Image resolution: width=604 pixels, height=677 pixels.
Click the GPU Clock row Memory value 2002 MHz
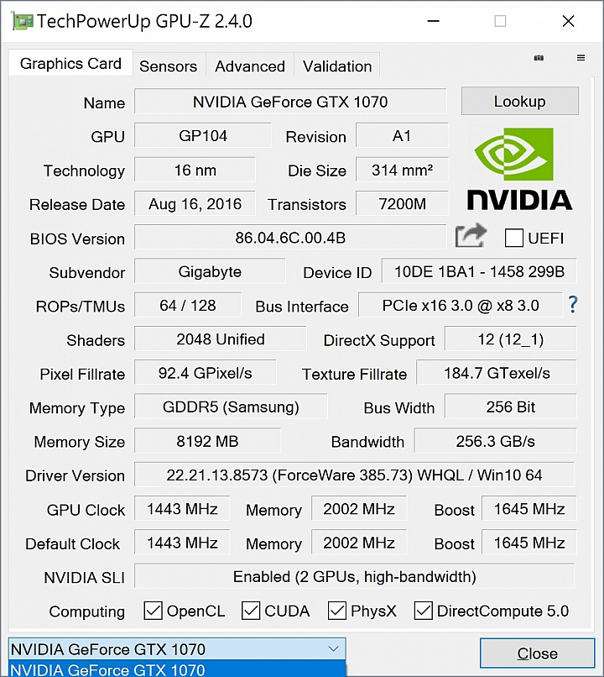pyautogui.click(x=359, y=509)
